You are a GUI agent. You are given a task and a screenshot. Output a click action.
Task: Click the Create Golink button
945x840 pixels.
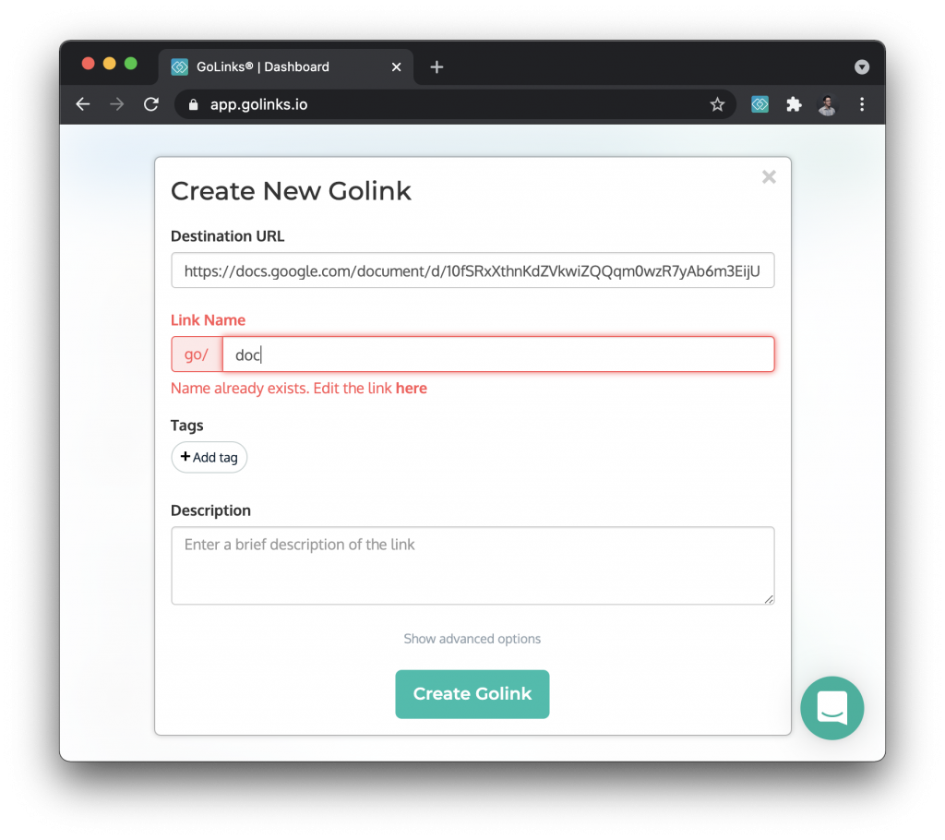pyautogui.click(x=472, y=693)
